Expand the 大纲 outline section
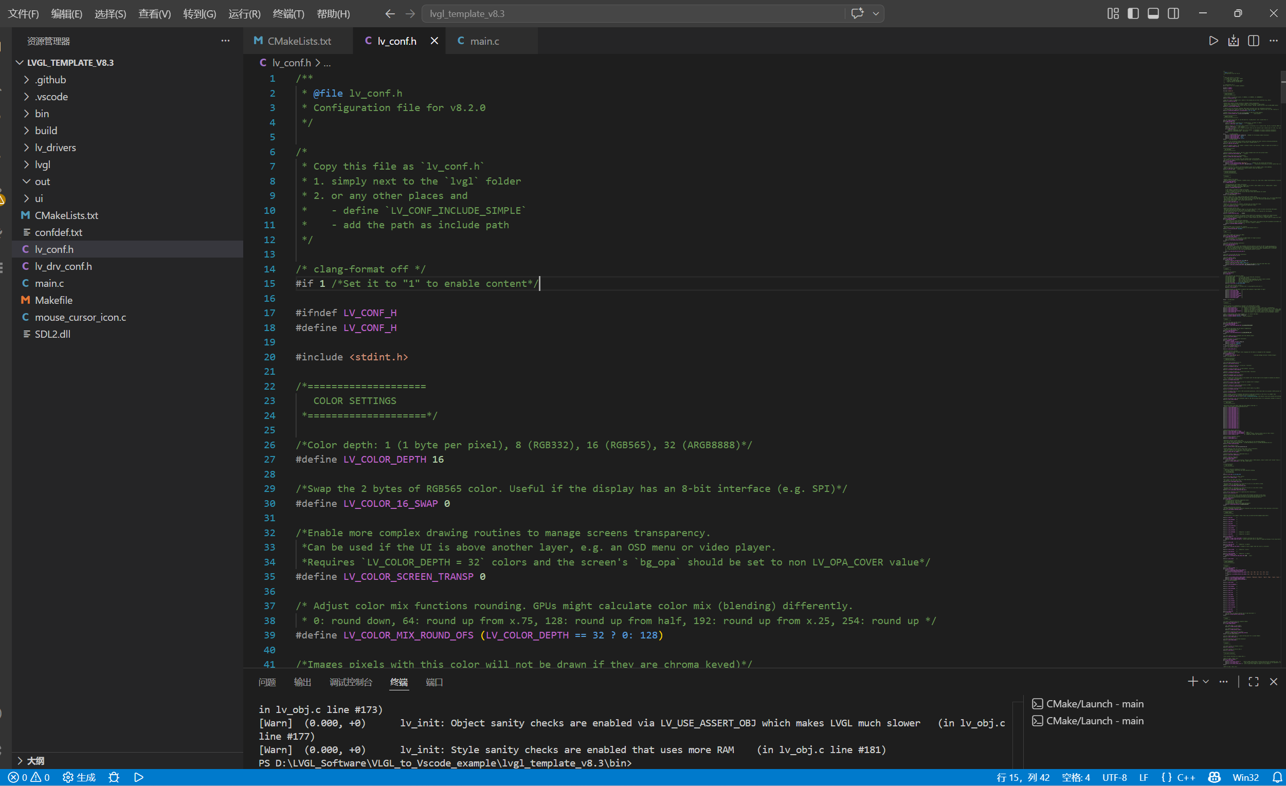This screenshot has width=1286, height=786. [x=128, y=760]
